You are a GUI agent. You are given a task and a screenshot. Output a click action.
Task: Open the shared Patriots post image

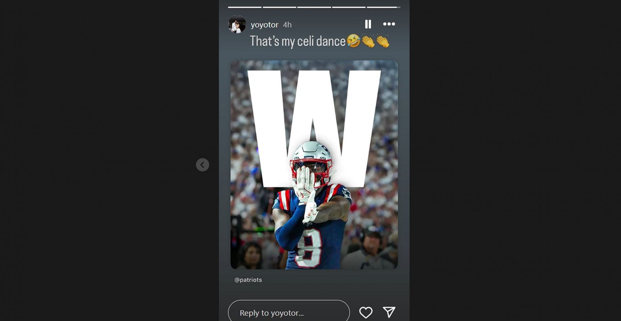click(314, 165)
